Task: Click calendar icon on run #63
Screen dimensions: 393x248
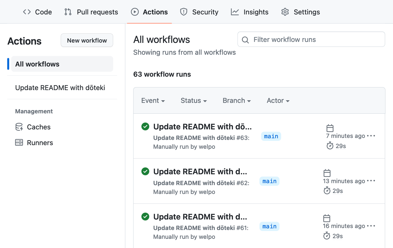Action: [330, 128]
